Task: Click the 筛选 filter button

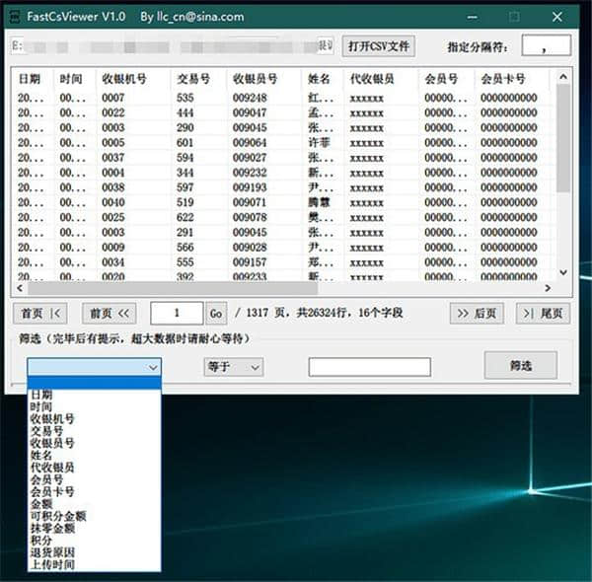Action: coord(520,365)
